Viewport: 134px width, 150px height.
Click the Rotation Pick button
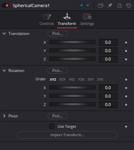[x=58, y=71]
